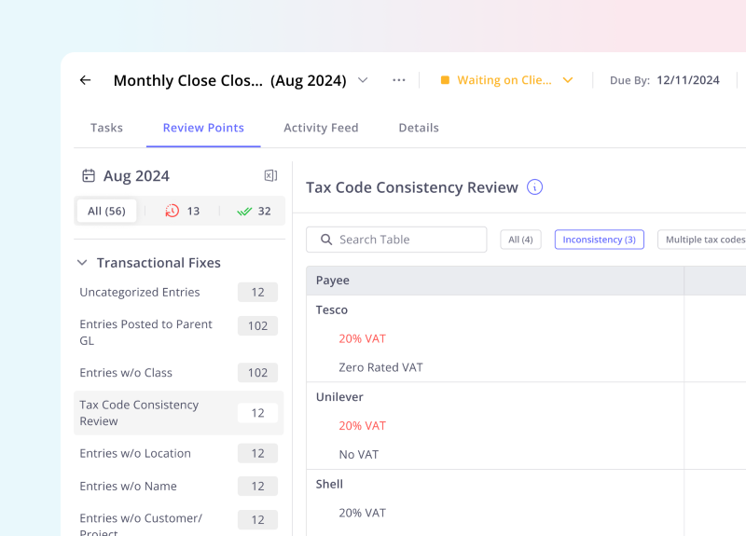Select the Shell payee row
Image resolution: width=746 pixels, height=536 pixels.
click(x=329, y=484)
